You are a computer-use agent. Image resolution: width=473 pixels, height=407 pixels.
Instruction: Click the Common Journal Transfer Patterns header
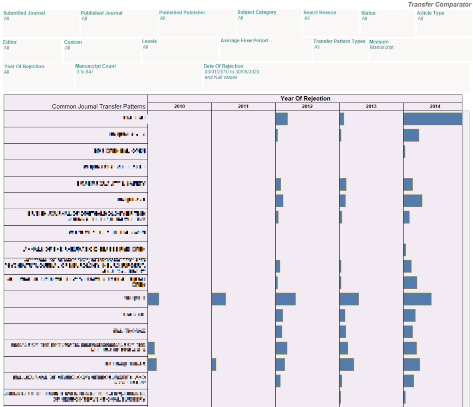(99, 107)
